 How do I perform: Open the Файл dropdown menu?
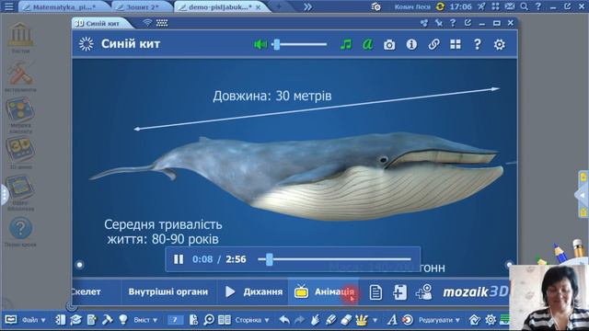pos(33,320)
